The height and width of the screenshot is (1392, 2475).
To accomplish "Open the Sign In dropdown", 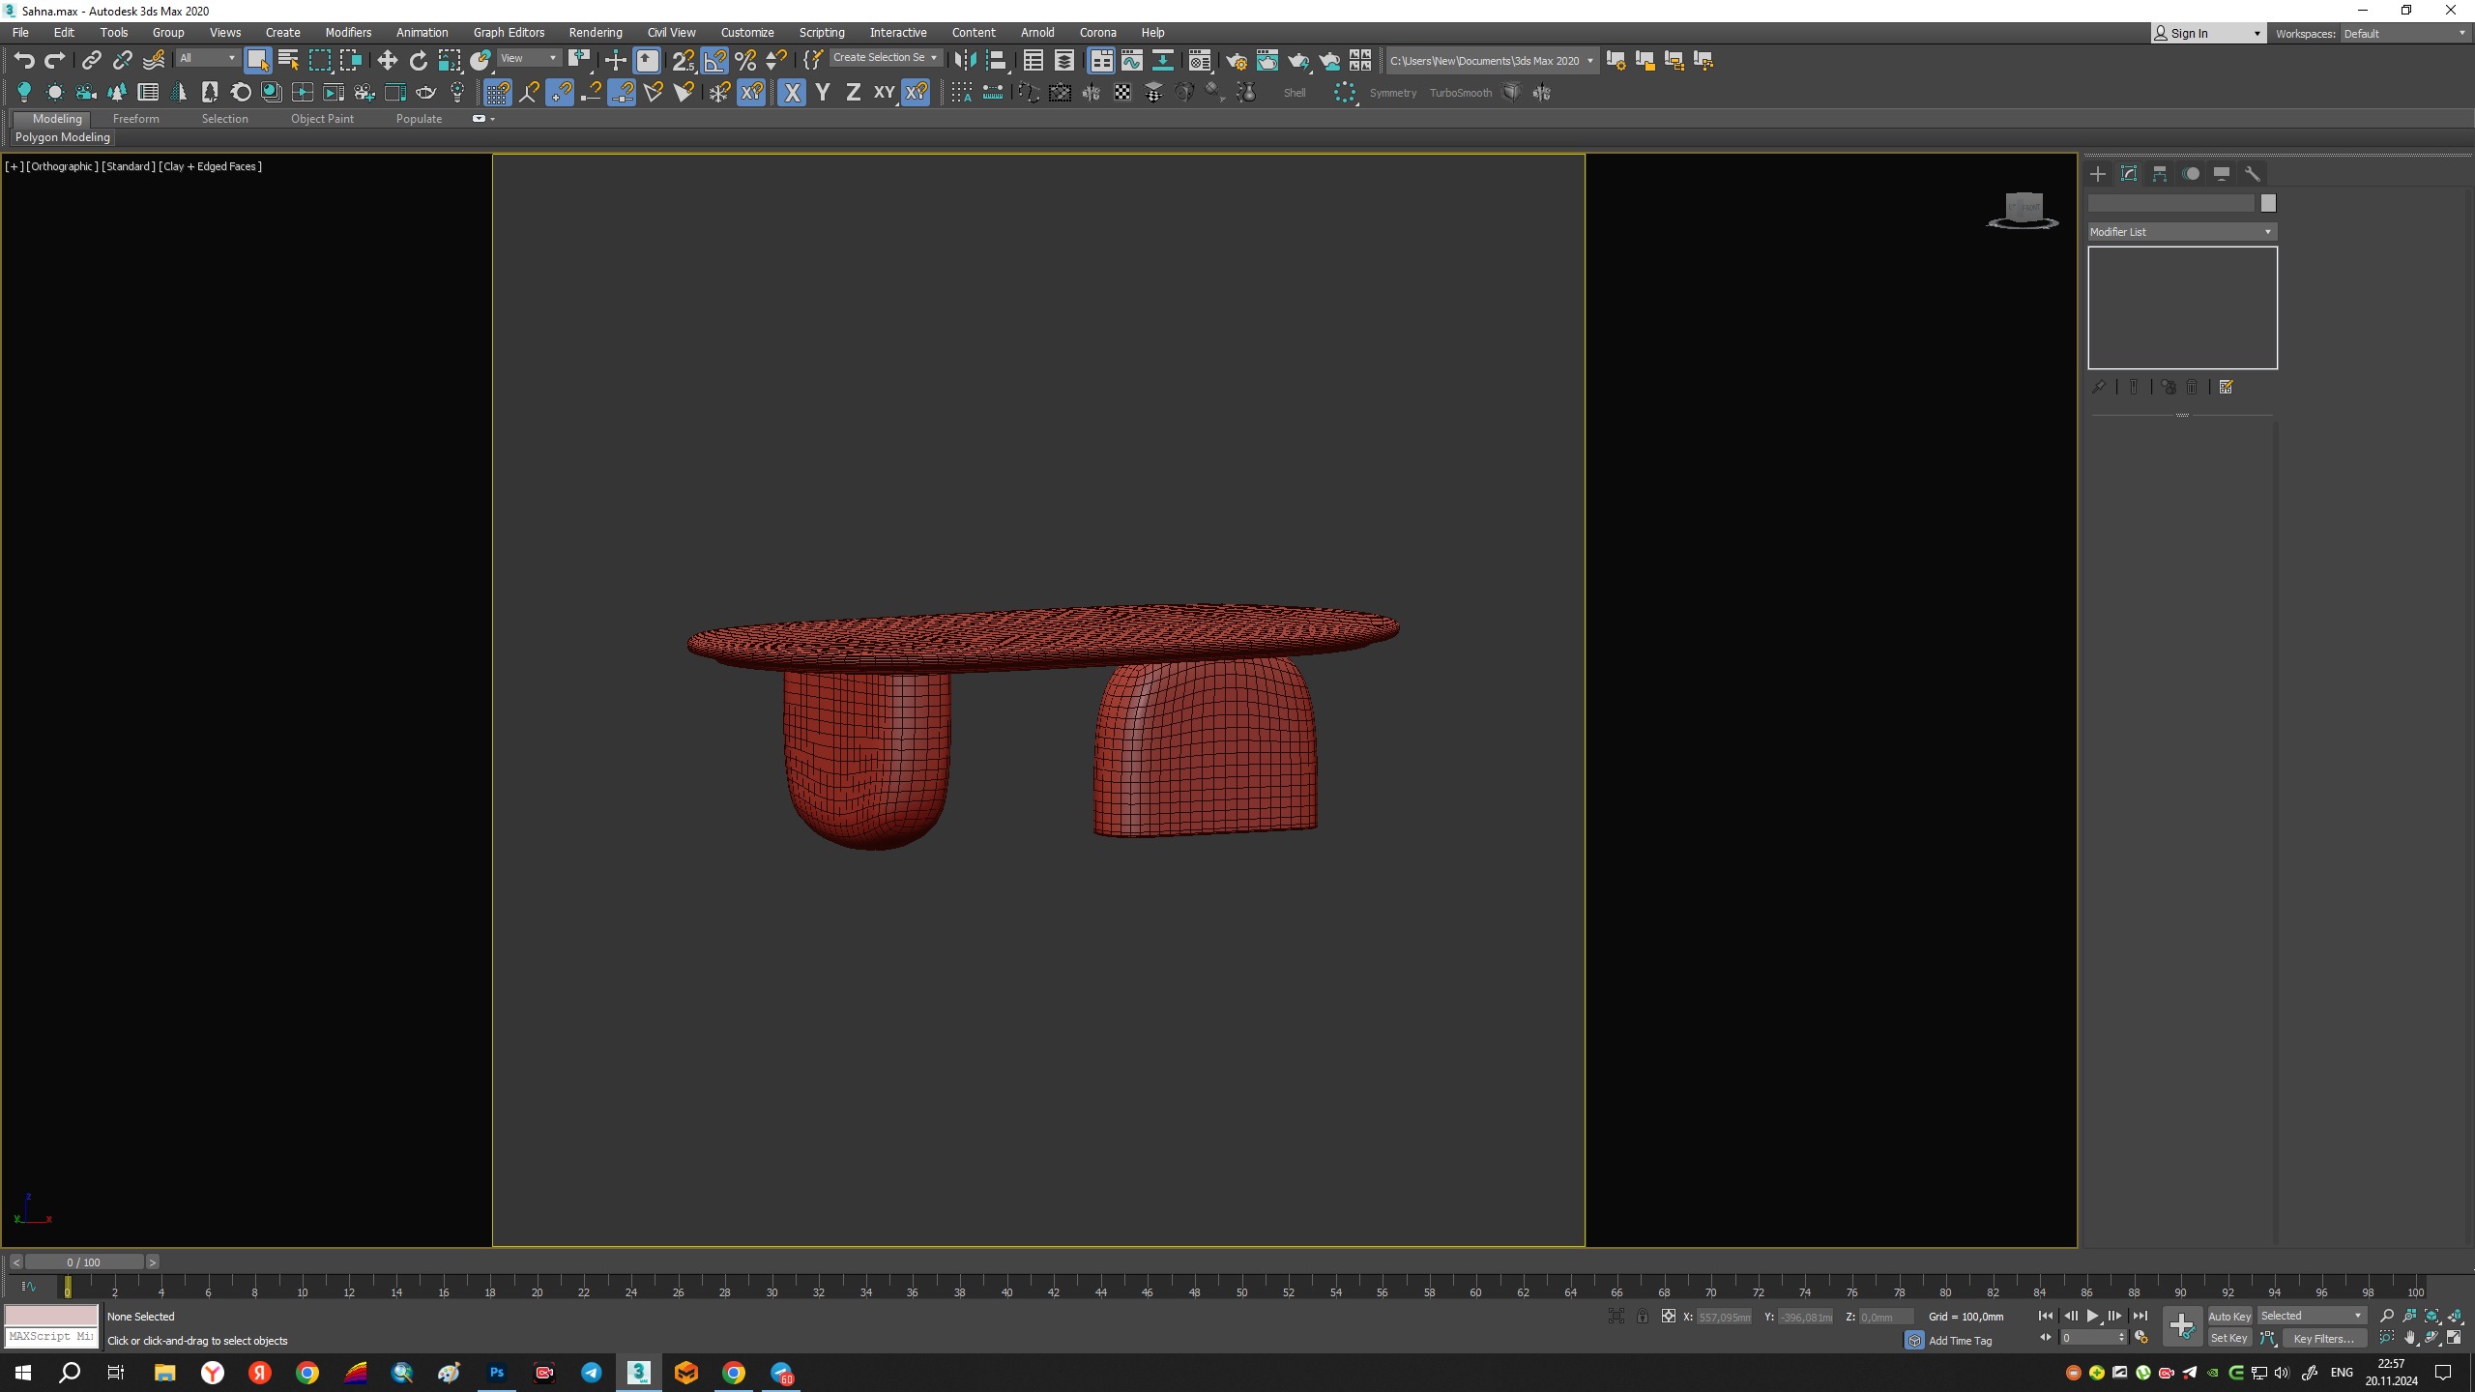I will 2208,34.
